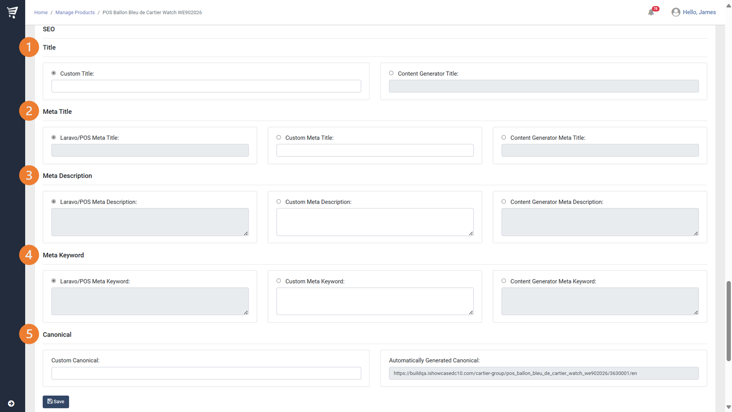732x412 pixels.
Task: Expand sidebar with arrow icon
Action: (11, 403)
